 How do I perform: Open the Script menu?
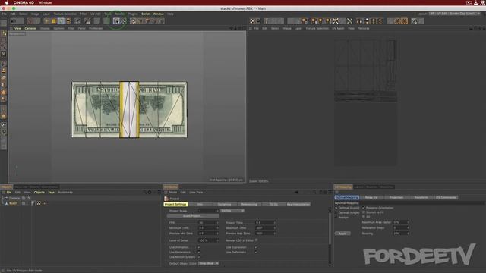pos(145,14)
